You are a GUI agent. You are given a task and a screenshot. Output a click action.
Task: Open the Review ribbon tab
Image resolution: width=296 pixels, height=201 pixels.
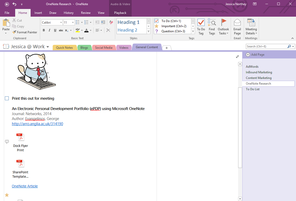(x=85, y=13)
